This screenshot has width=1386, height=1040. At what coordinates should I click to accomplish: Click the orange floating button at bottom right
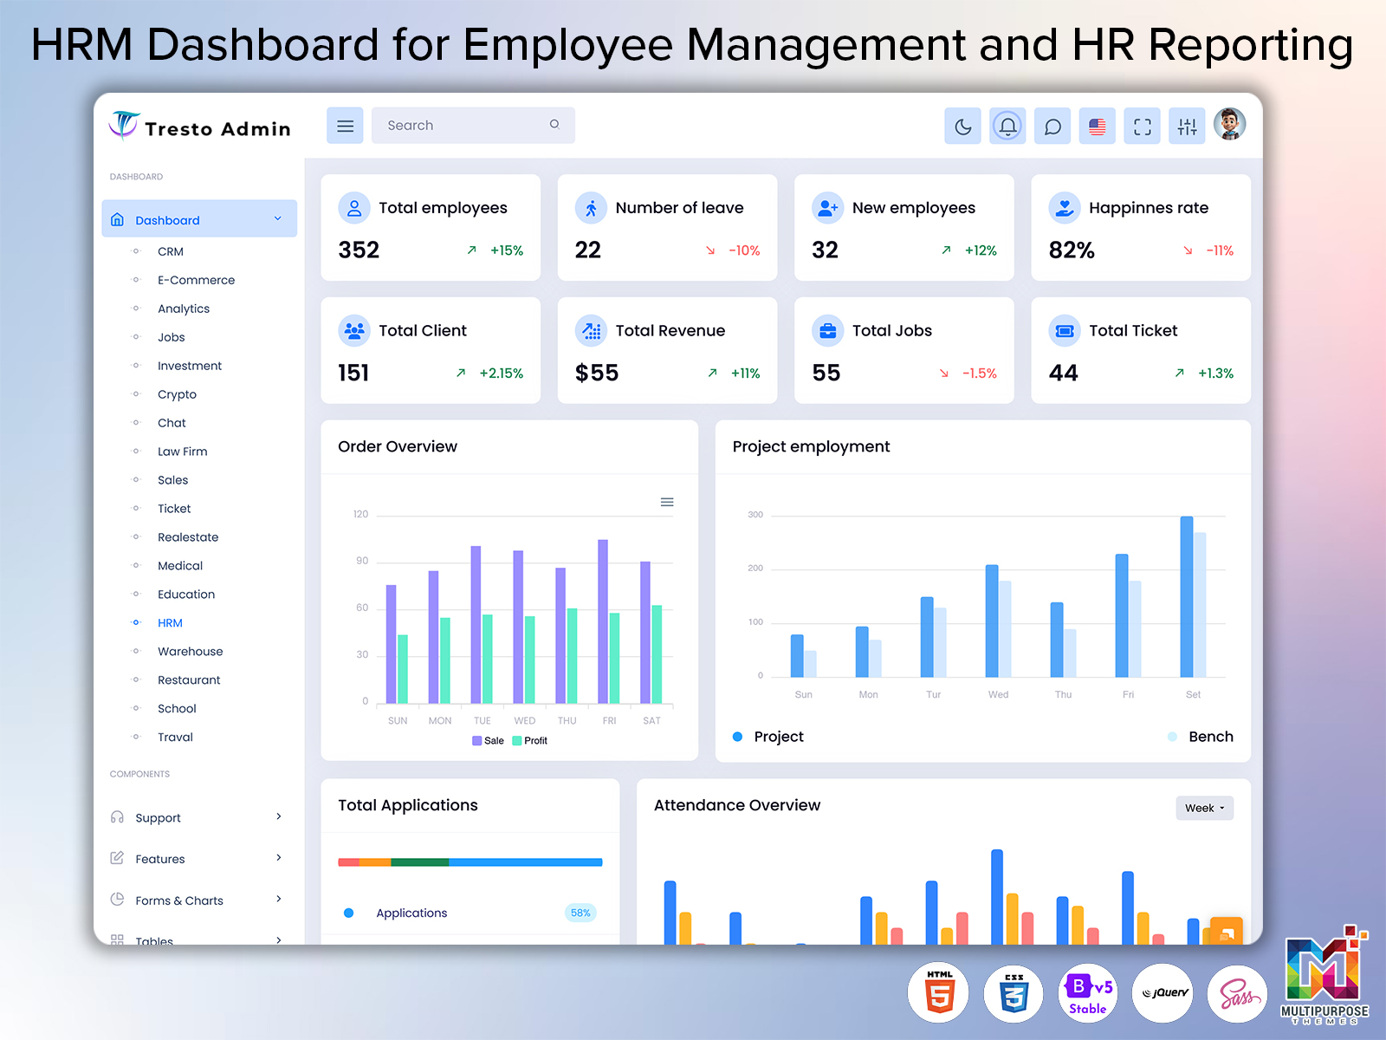(1226, 931)
